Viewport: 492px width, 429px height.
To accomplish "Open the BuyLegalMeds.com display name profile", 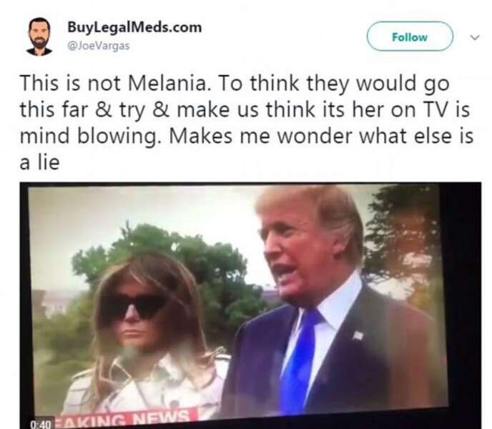I will pos(134,27).
